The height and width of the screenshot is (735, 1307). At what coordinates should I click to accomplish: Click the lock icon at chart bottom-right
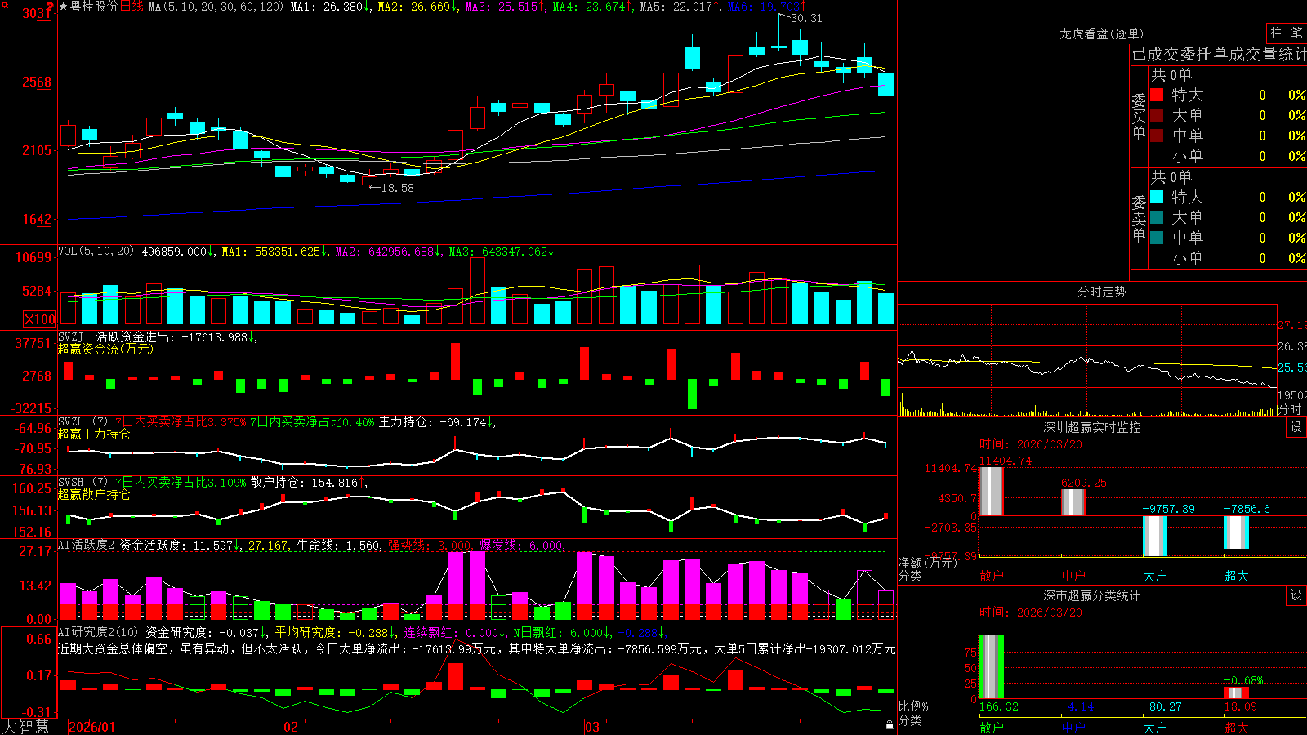point(890,724)
